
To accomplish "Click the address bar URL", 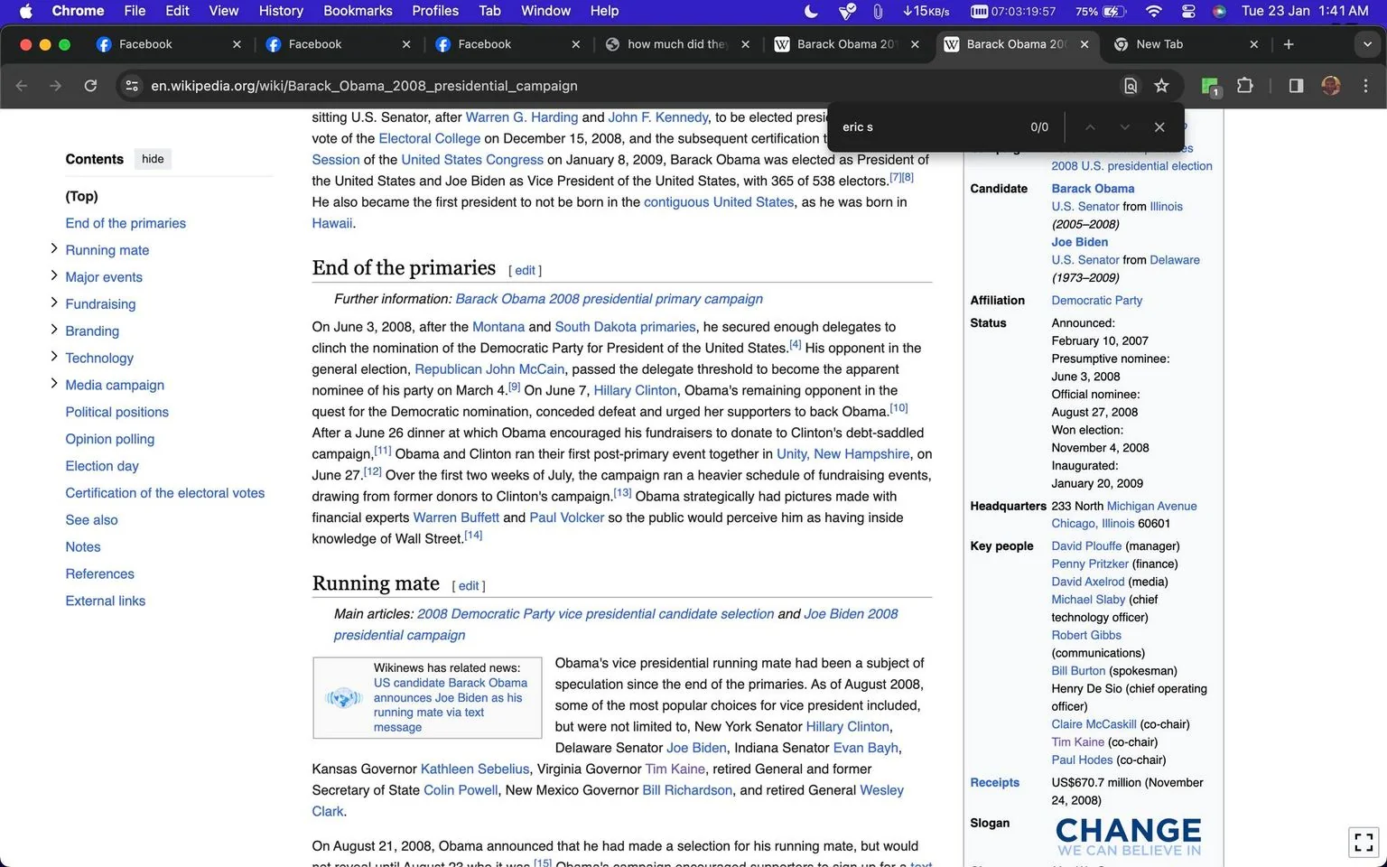I will (364, 86).
